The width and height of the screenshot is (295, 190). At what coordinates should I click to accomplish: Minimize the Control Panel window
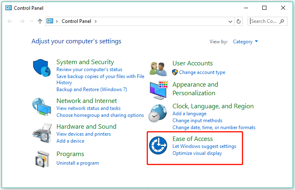[x=246, y=8]
